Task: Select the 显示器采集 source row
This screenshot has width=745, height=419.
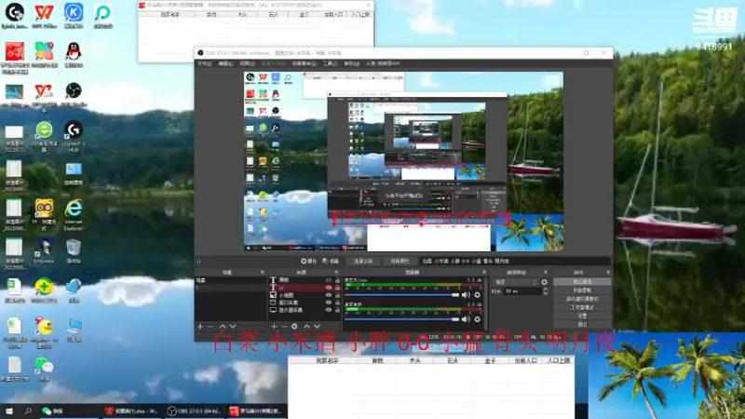Action: (x=305, y=310)
